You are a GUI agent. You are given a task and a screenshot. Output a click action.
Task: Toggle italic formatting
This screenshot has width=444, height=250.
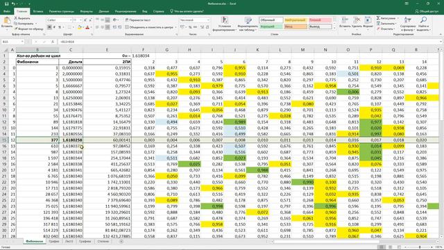(54, 27)
